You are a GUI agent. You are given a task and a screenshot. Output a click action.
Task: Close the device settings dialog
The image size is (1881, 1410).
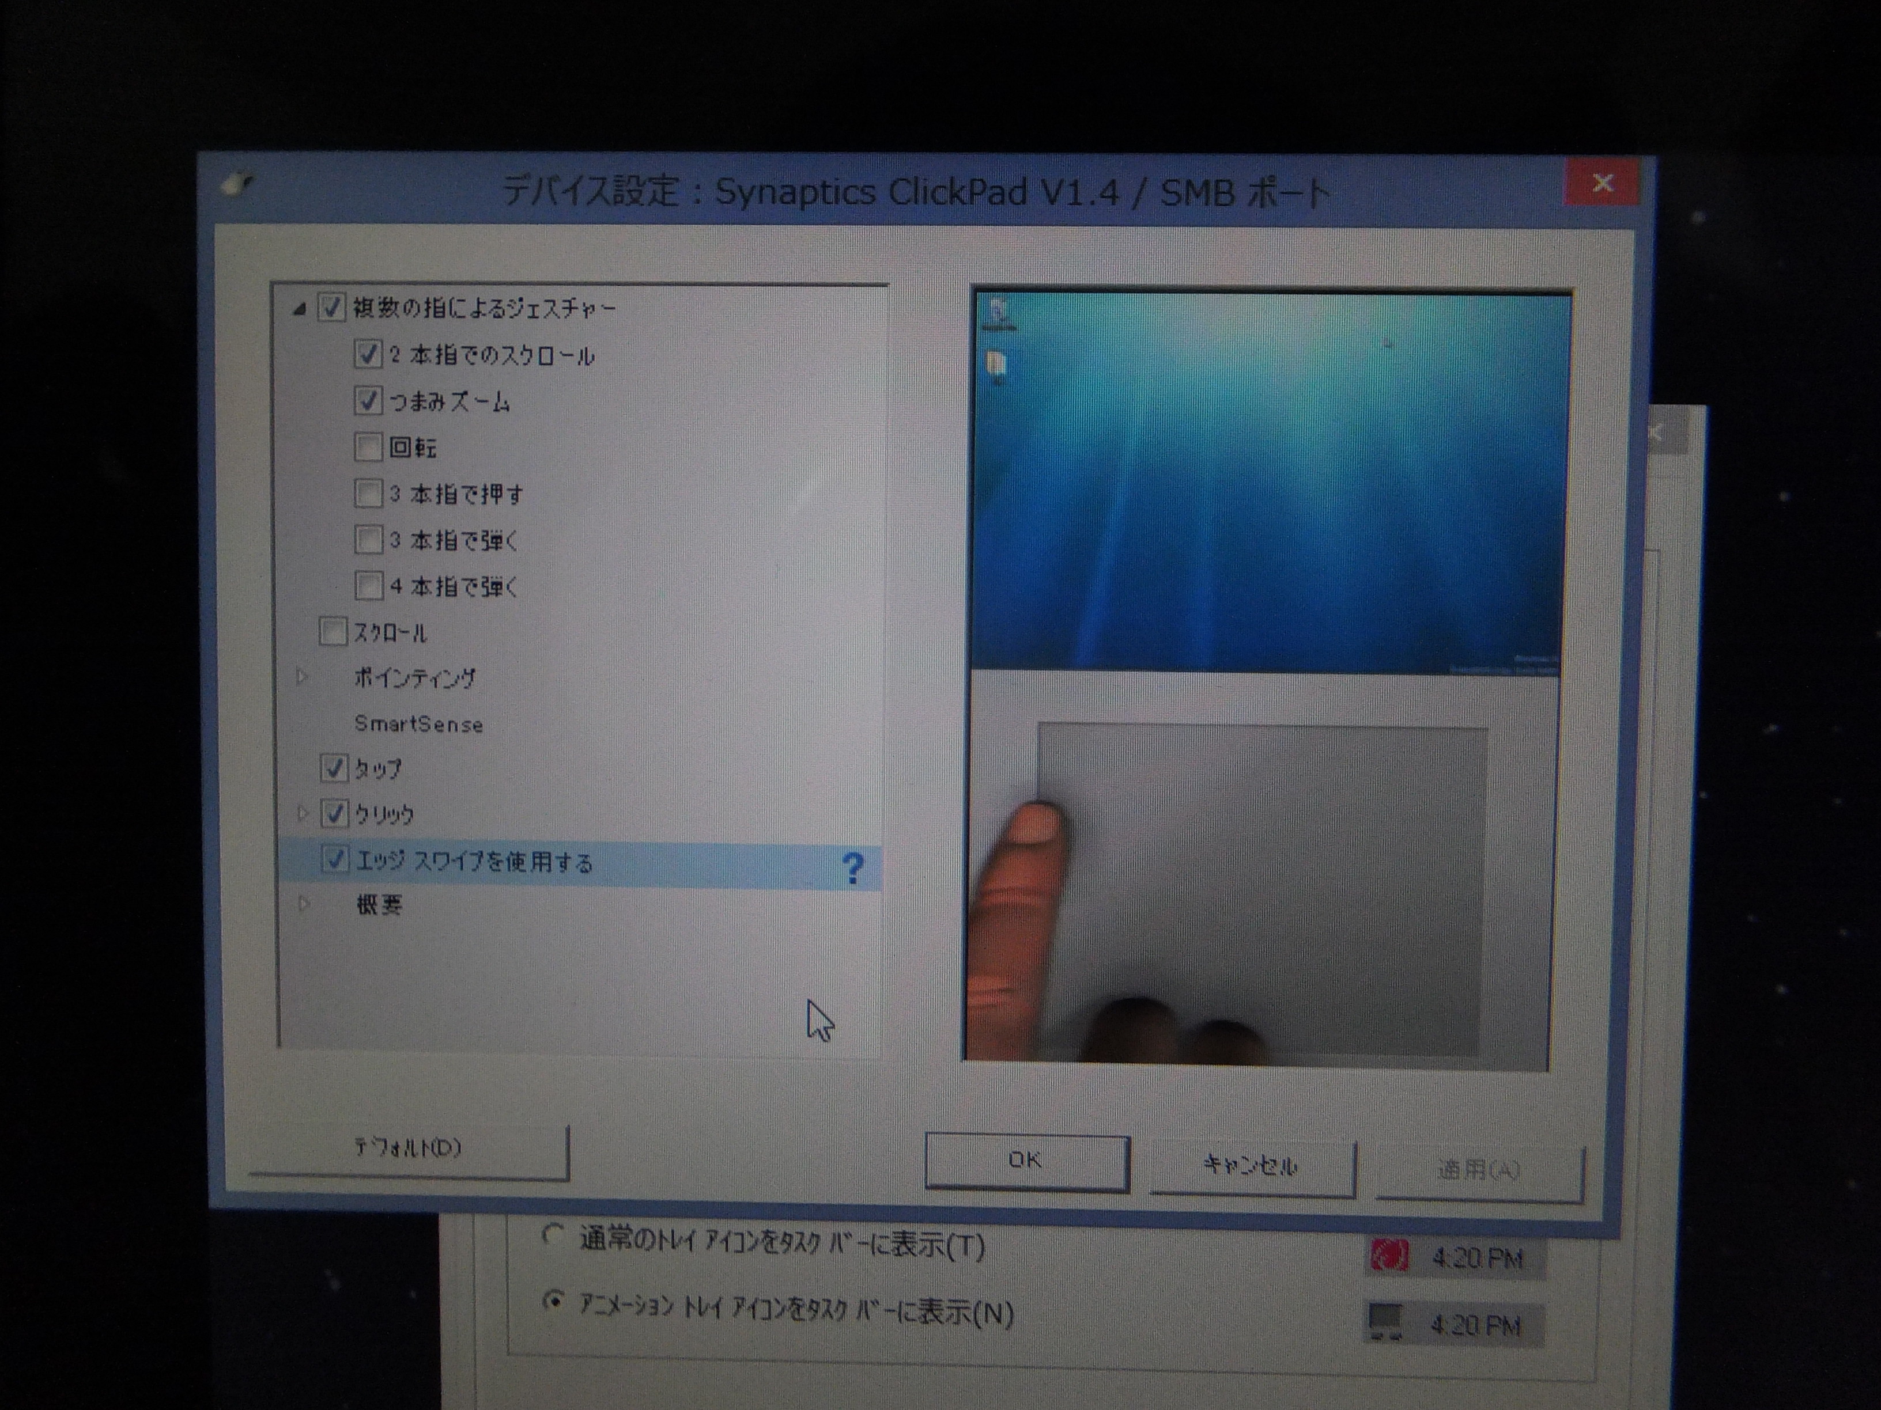pyautogui.click(x=1602, y=183)
